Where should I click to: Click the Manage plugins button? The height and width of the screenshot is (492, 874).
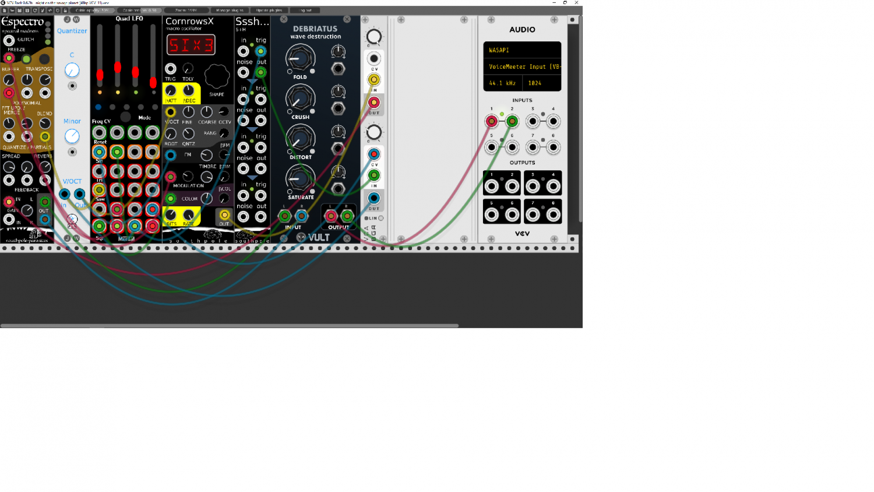click(x=230, y=10)
